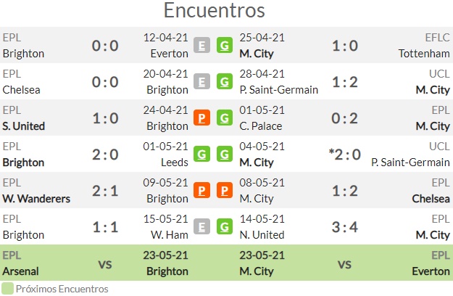Click the 2:1 score of W. Wanderers-Brighton

pos(105,191)
